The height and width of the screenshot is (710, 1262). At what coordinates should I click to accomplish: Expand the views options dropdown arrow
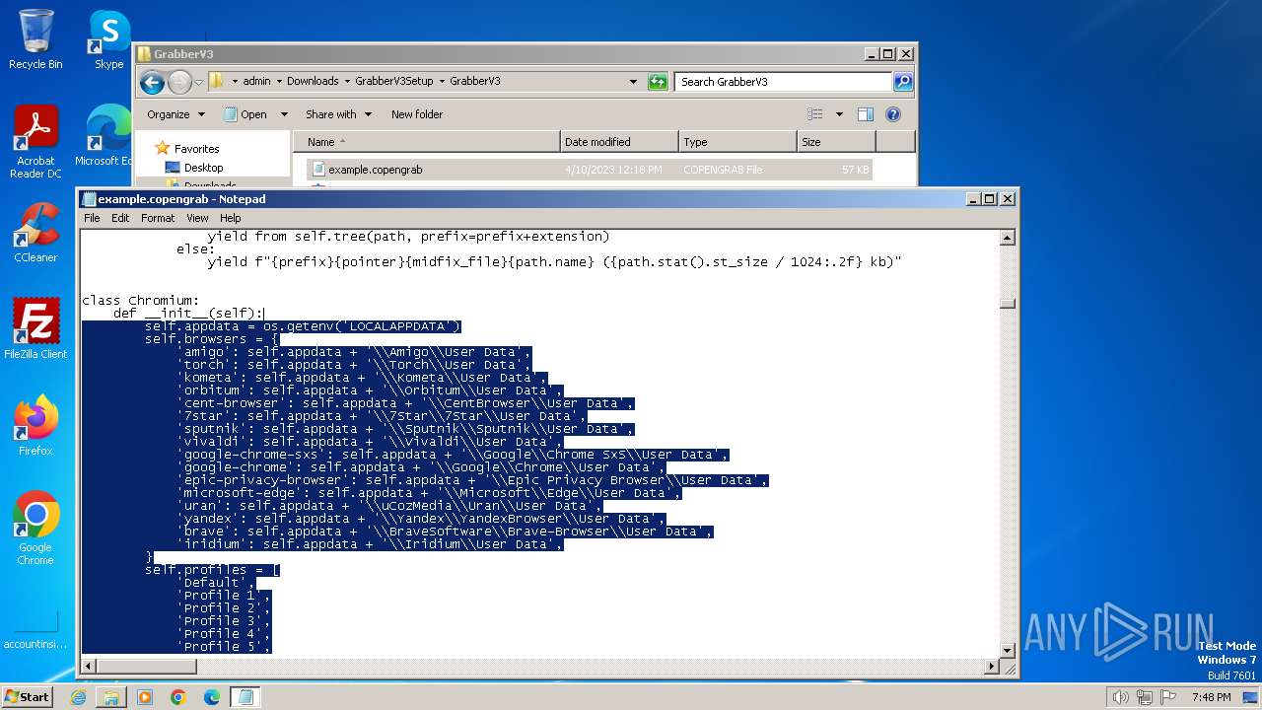pos(839,114)
